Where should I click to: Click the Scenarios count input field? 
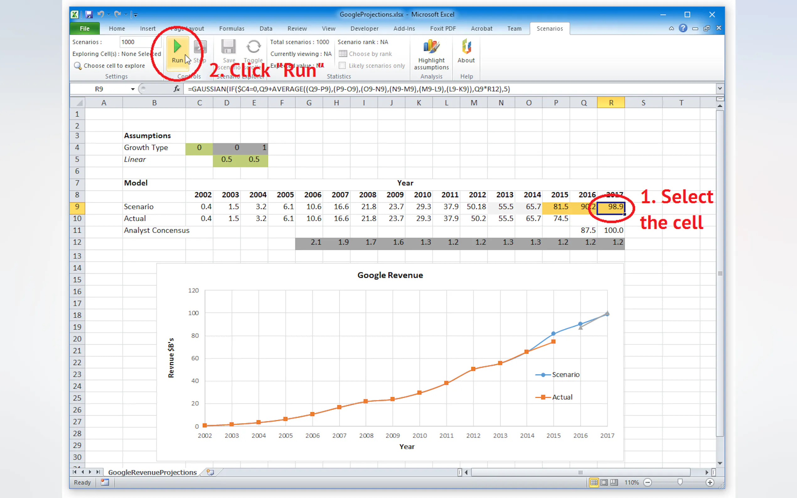coord(139,42)
